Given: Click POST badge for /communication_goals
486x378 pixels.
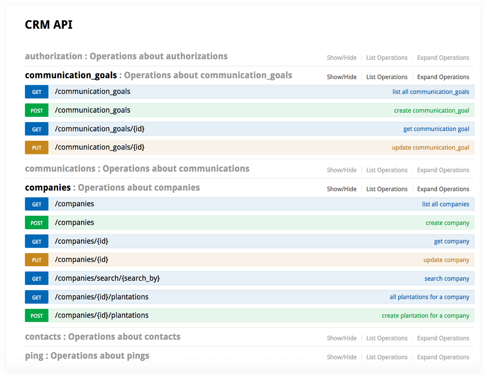Looking at the screenshot, I should pyautogui.click(x=37, y=111).
